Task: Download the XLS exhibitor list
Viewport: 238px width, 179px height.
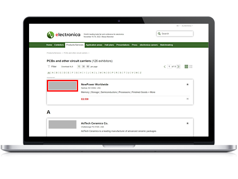Action: click(x=67, y=67)
